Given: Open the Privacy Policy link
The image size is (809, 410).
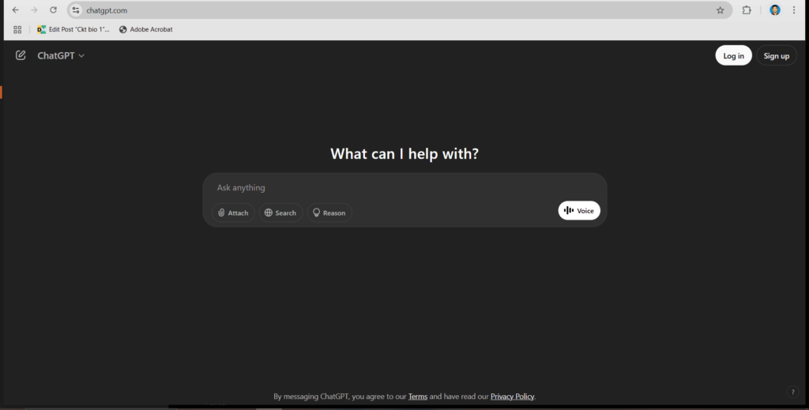Looking at the screenshot, I should 512,397.
